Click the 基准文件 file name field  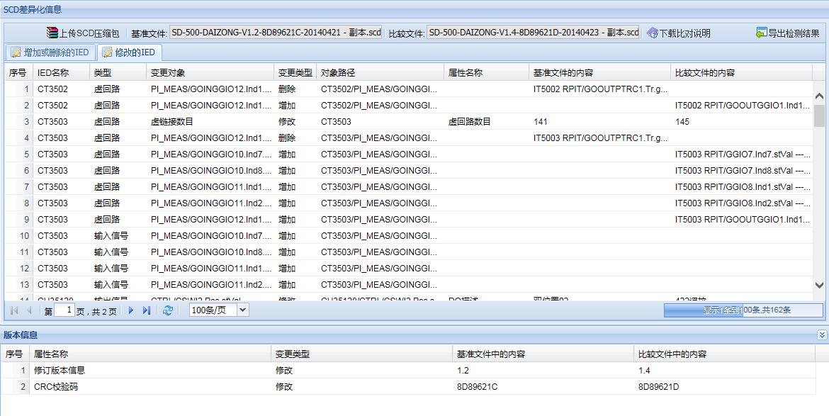(x=276, y=33)
